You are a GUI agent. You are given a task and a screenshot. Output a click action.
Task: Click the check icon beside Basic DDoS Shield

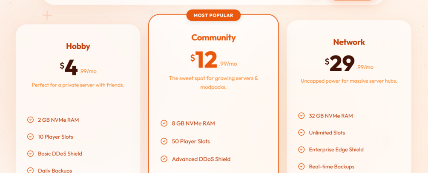30,154
